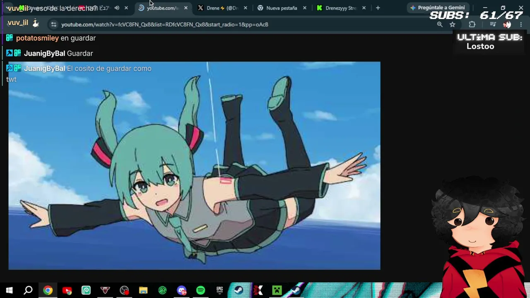This screenshot has height=298, width=530.
Task: Switch to the Drene X (Twitter) tab
Action: (x=222, y=8)
